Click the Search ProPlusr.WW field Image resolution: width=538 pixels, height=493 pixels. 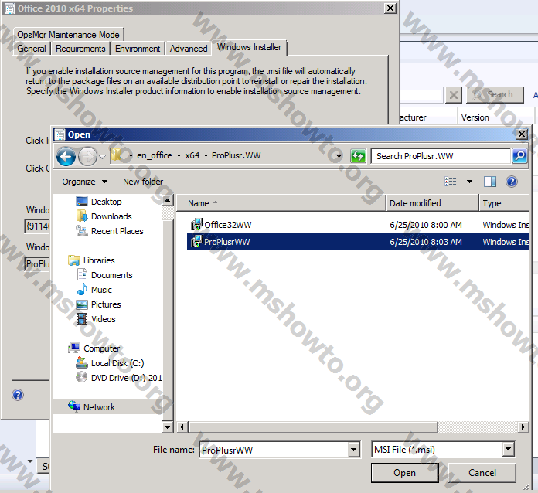(x=441, y=156)
